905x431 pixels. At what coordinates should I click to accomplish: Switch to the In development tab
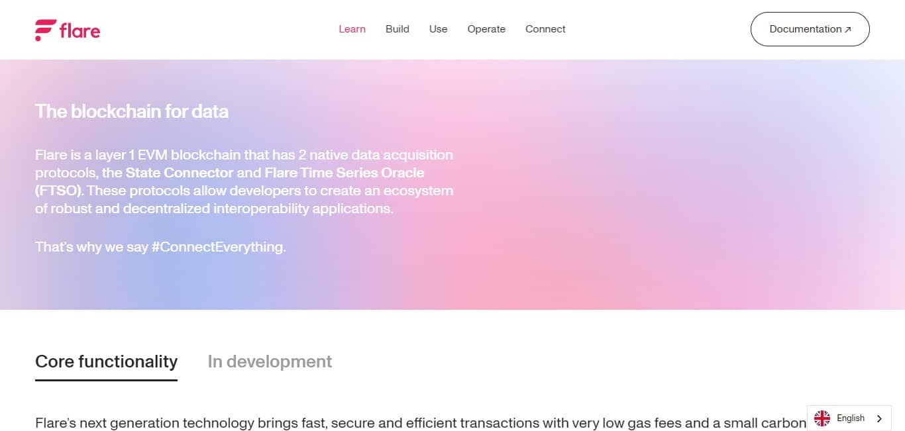(270, 361)
